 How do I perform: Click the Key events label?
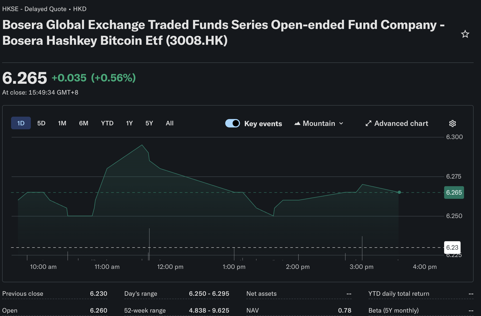point(263,124)
